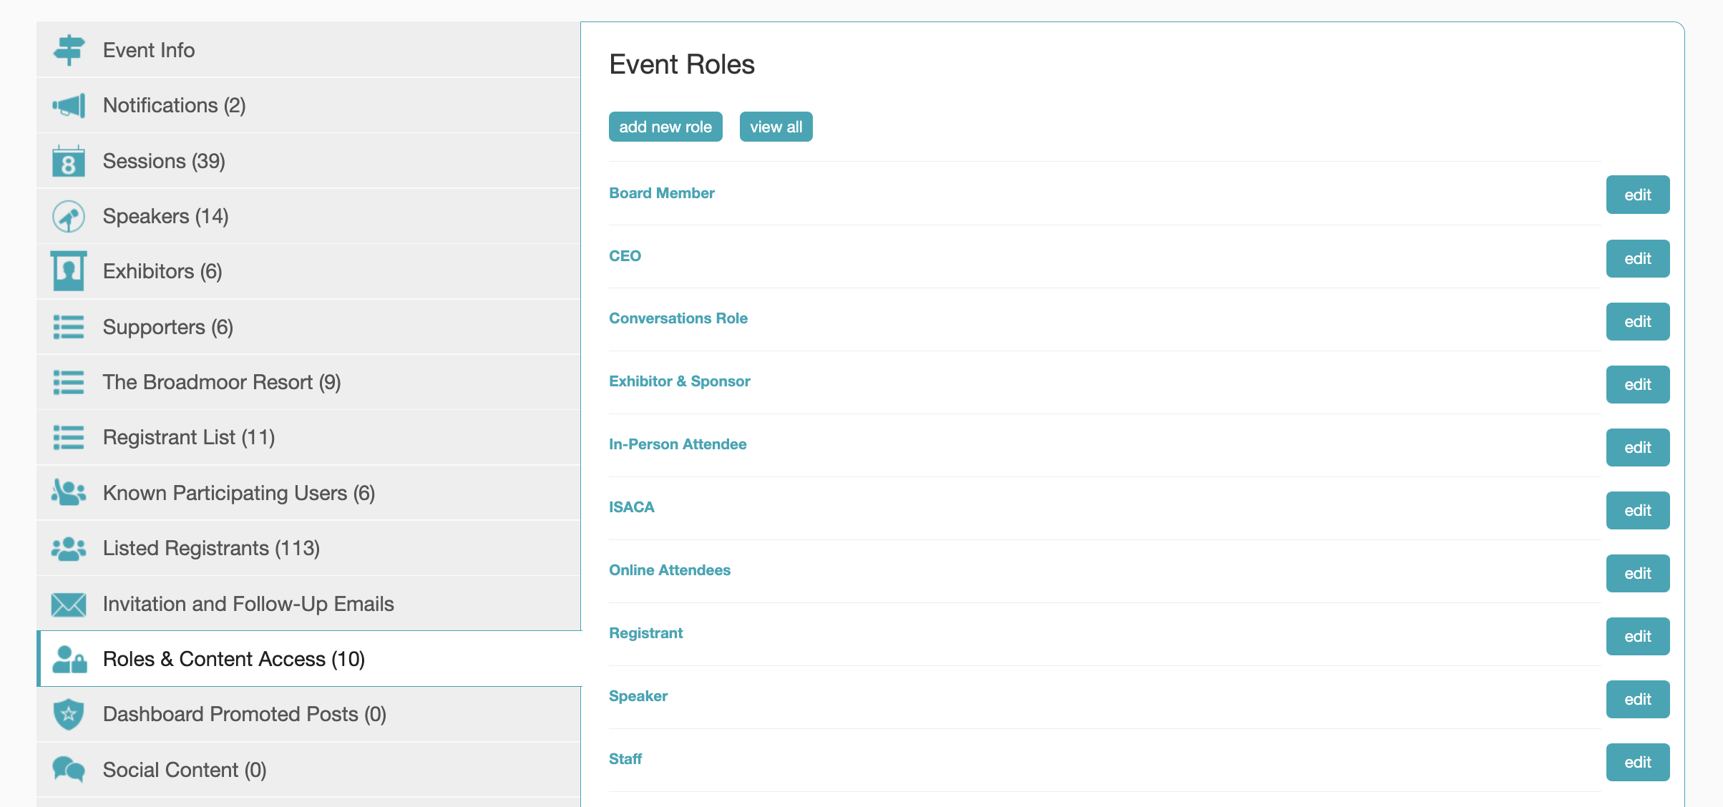Click the people icon beside Listed Registrants
The height and width of the screenshot is (807, 1723).
coord(69,549)
